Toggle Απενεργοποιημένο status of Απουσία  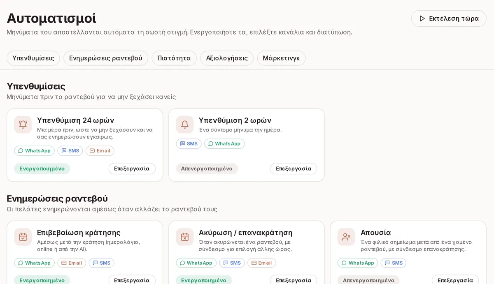(x=368, y=280)
